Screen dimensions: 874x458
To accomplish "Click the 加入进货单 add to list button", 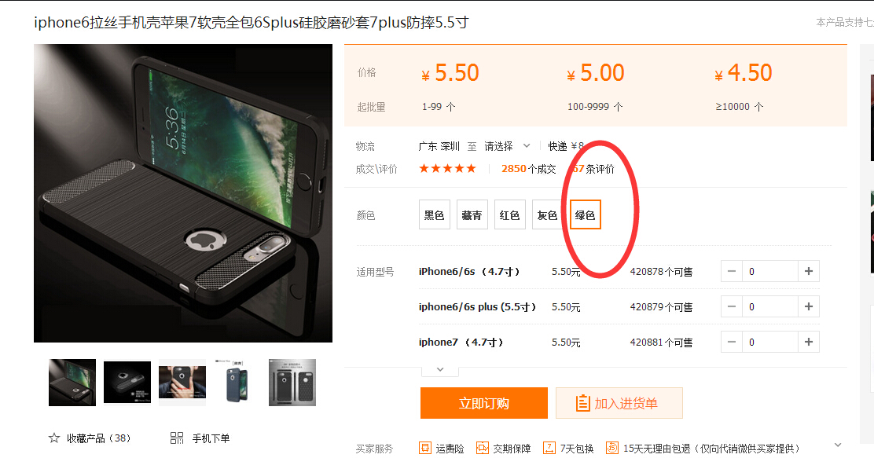I will click(x=619, y=403).
